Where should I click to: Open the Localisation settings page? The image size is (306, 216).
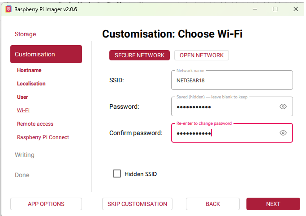(31, 84)
